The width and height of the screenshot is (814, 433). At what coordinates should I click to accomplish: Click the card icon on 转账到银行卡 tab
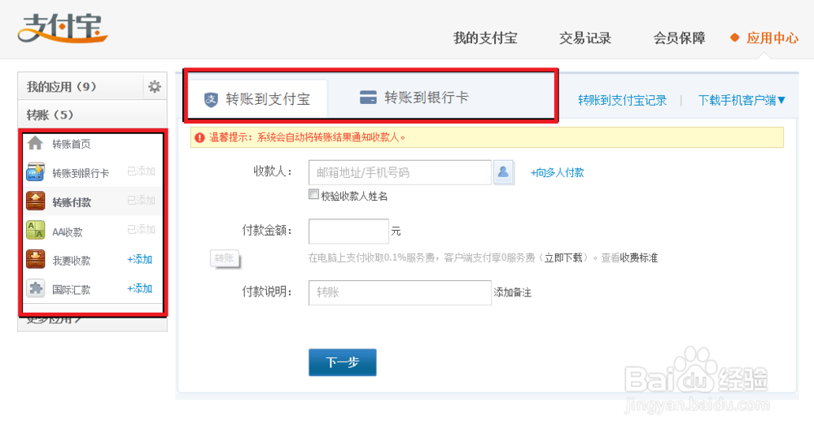tap(368, 97)
